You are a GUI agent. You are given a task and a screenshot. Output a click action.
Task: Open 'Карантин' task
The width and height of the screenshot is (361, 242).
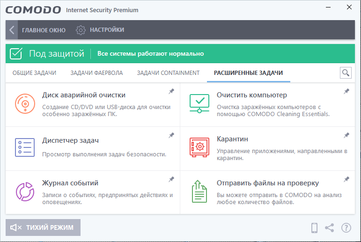tap(232, 139)
